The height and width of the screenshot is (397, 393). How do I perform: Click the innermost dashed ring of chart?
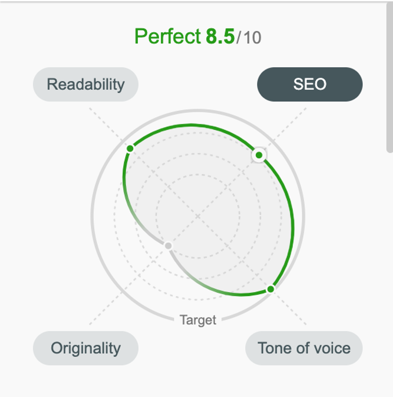[198, 174]
